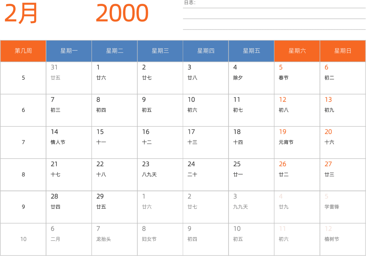Click the 初八 lunar label
Screen dimensions: 366x256
(284, 110)
